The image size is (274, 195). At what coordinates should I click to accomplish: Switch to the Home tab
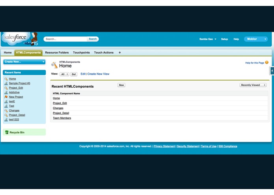coord(8,52)
